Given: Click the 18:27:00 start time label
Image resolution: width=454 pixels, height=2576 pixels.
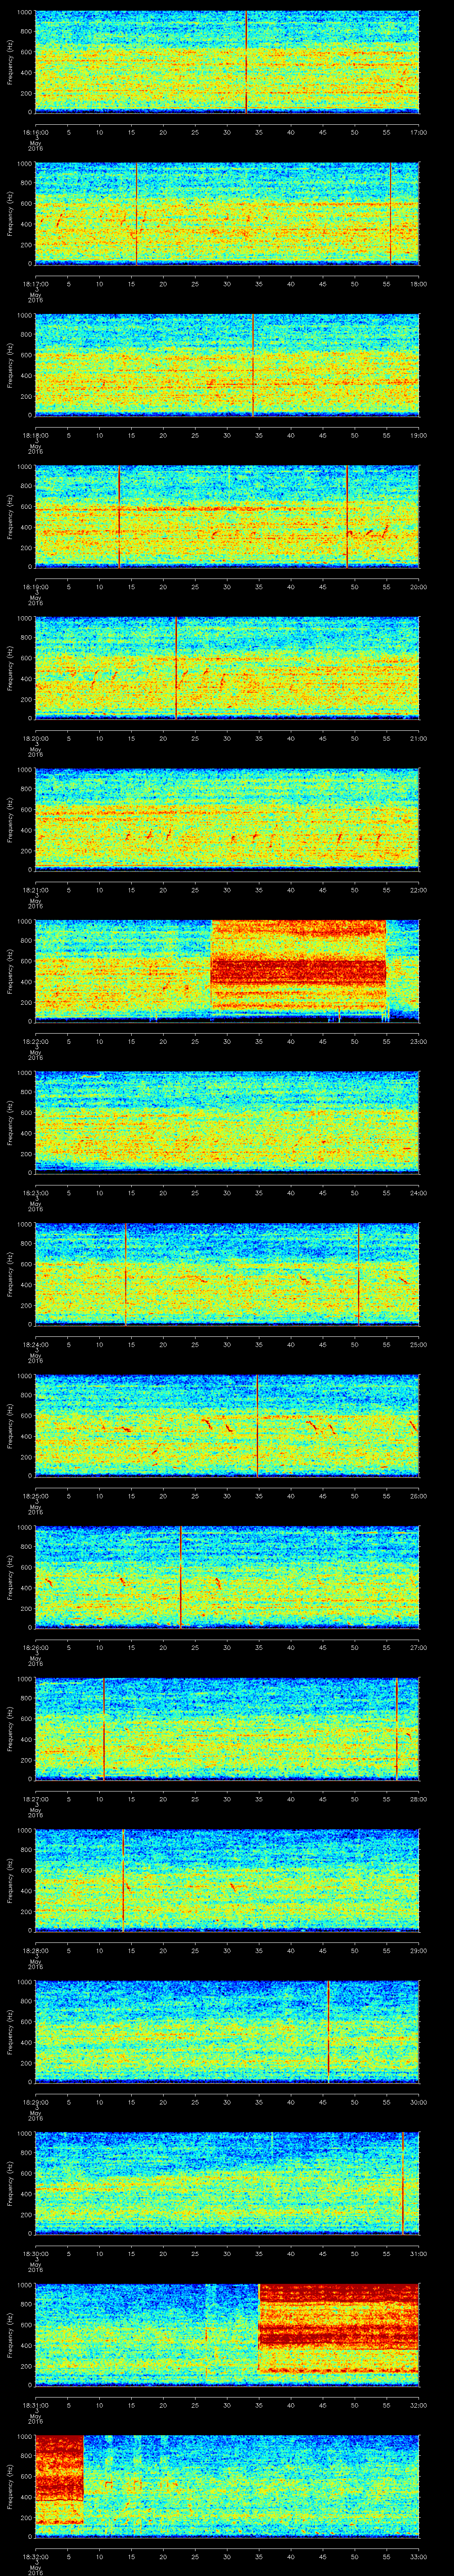Looking at the screenshot, I should [36, 1799].
